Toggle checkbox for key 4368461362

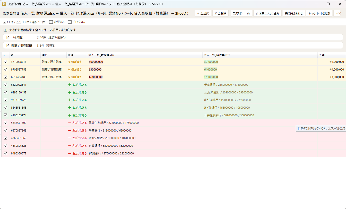tap(6, 138)
